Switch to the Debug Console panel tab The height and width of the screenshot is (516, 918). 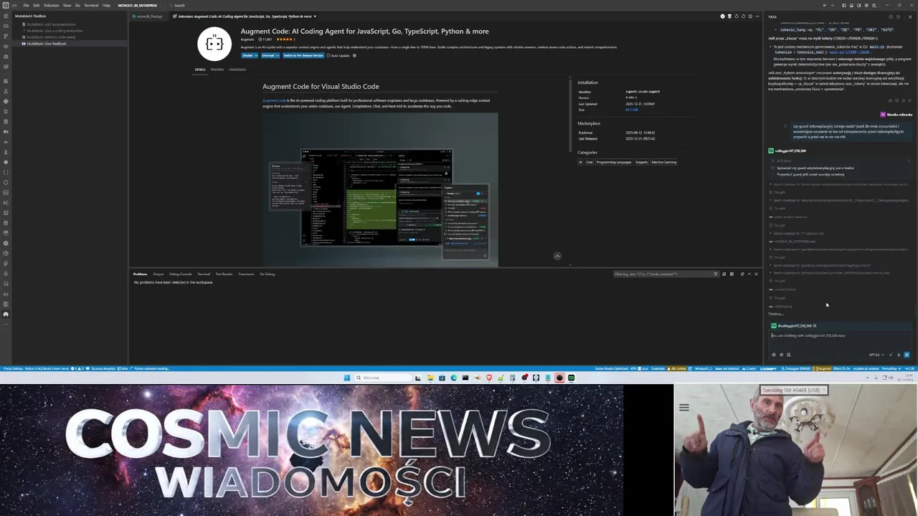point(181,274)
